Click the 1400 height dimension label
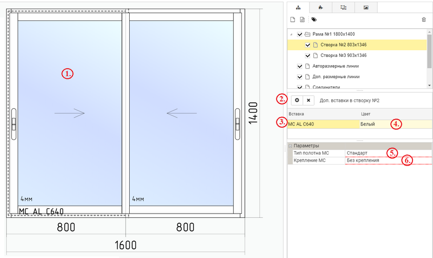The image size is (433, 258). (x=253, y=113)
